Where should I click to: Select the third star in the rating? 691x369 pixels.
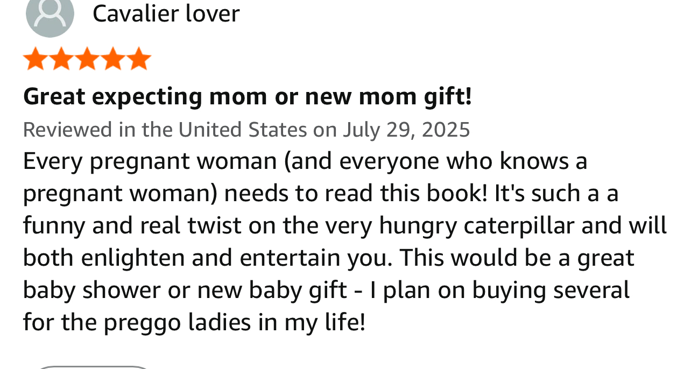coord(87,59)
